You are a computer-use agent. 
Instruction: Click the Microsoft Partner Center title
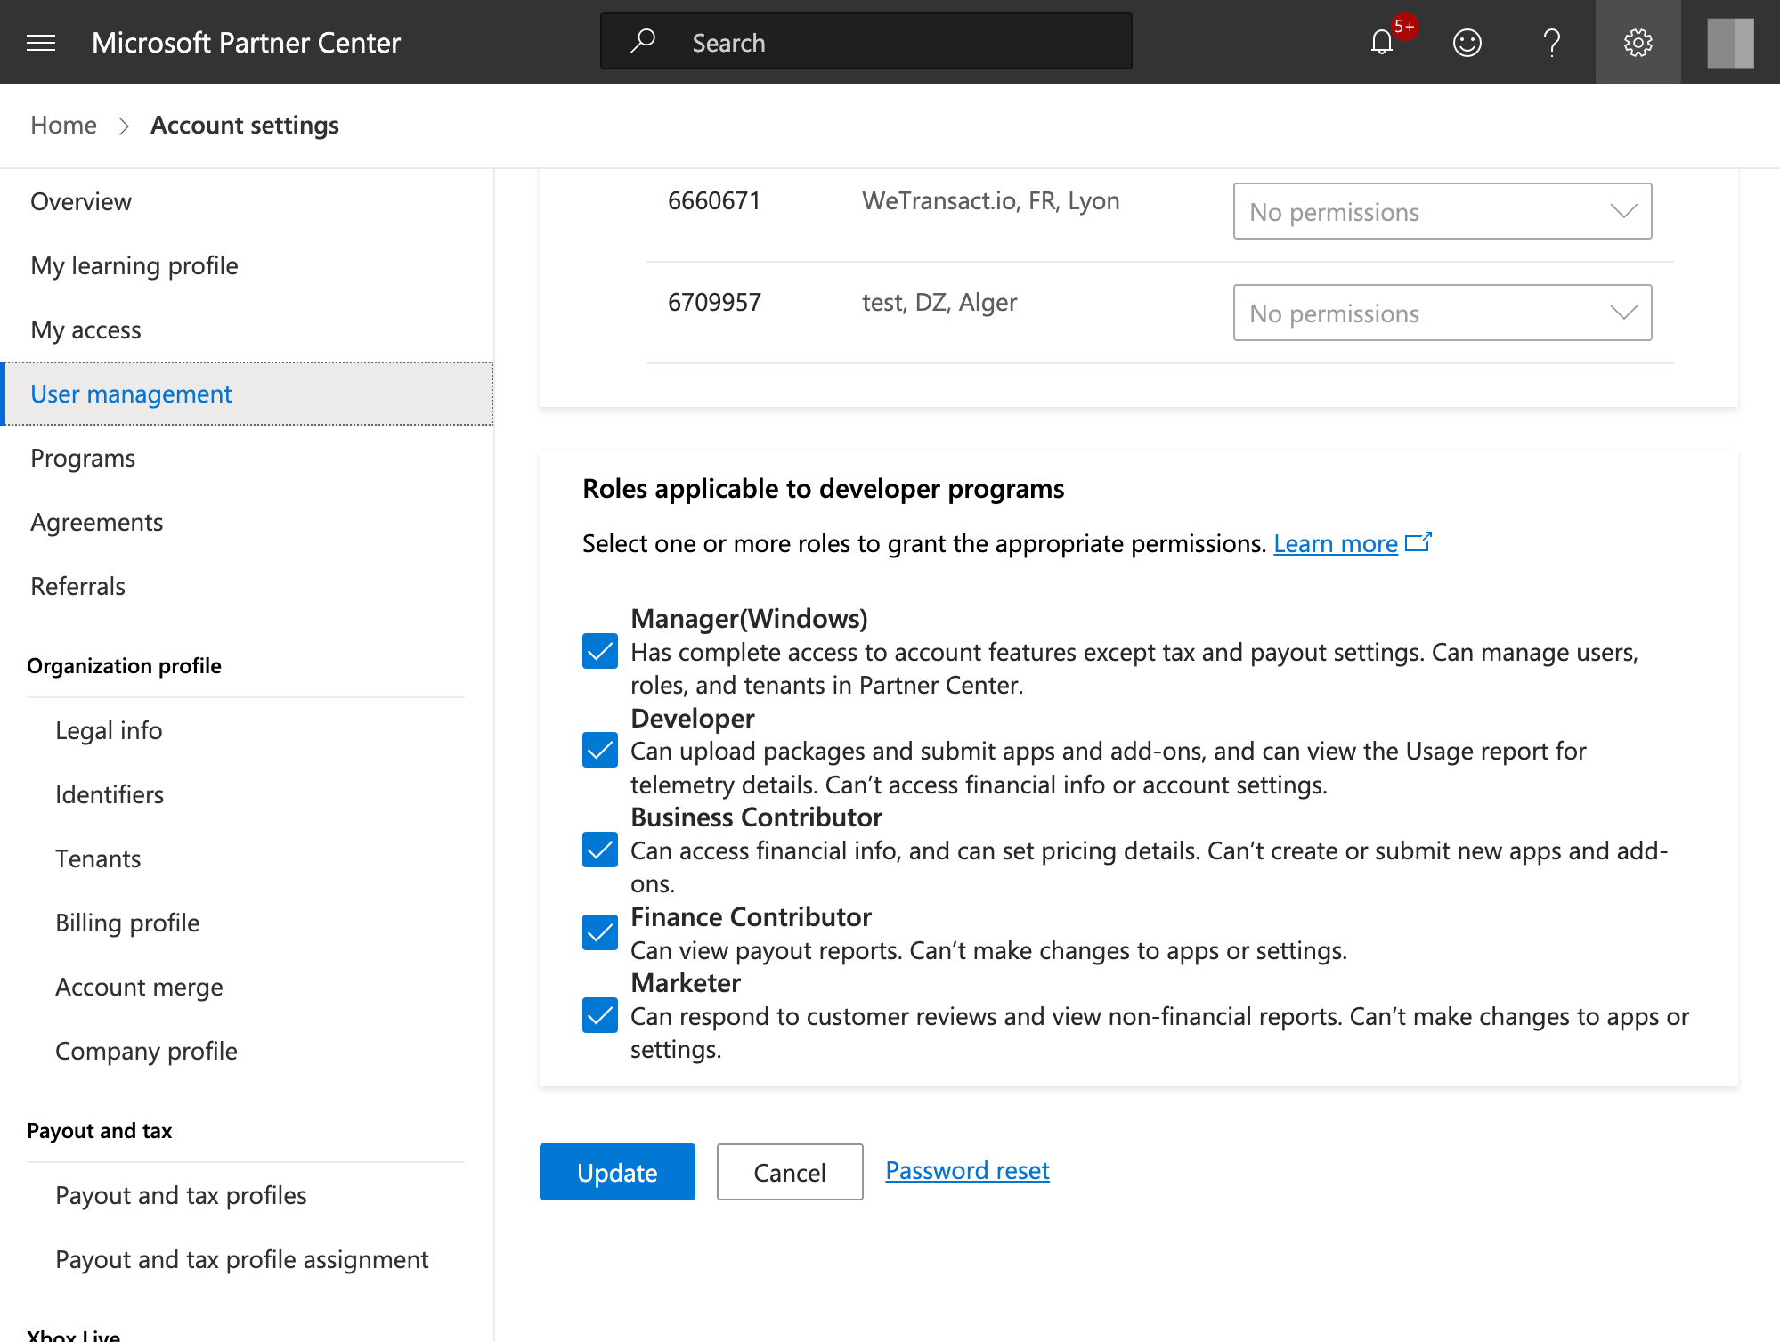[x=246, y=42]
